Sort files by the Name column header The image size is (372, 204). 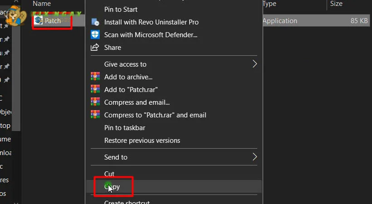pos(42,4)
